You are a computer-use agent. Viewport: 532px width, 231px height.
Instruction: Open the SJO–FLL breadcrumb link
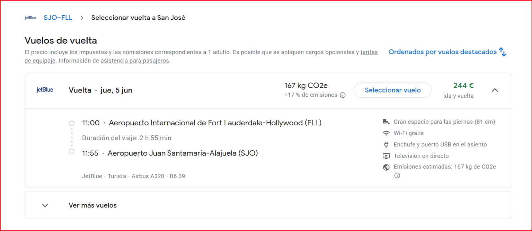tap(58, 18)
